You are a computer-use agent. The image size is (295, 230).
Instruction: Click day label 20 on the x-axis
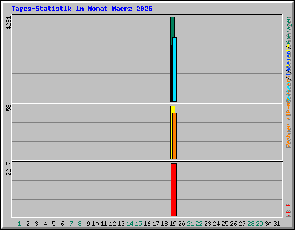[181, 224]
